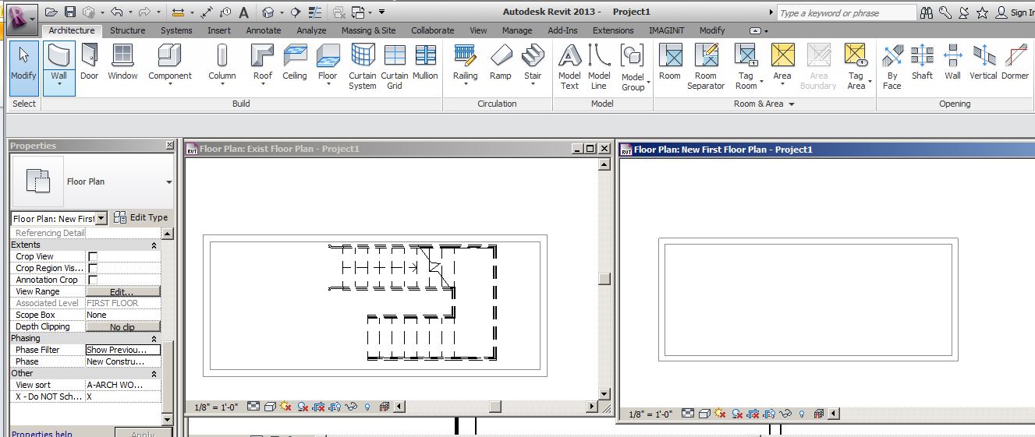Toggle reveal hidden elements lightbulb in New First Floor Plan

[x=802, y=414]
